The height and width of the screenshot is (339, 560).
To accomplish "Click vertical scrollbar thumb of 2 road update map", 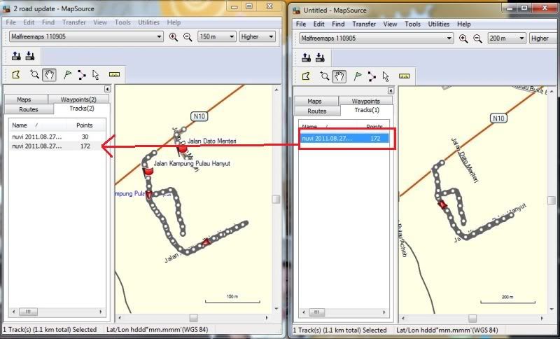I will (x=276, y=199).
